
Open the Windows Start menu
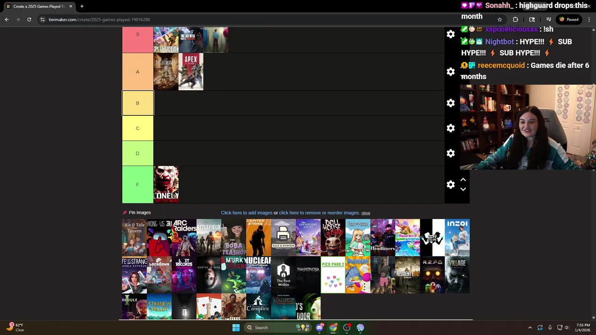point(236,328)
